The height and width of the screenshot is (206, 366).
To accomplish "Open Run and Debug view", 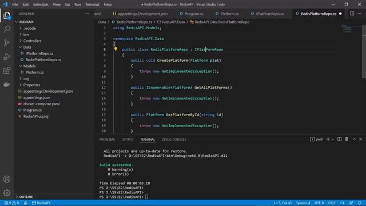I will [7, 57].
